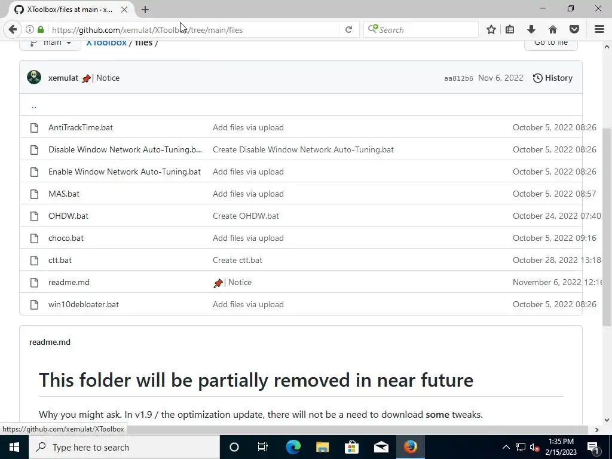
Task: Open Windows Start menu
Action: (x=14, y=447)
